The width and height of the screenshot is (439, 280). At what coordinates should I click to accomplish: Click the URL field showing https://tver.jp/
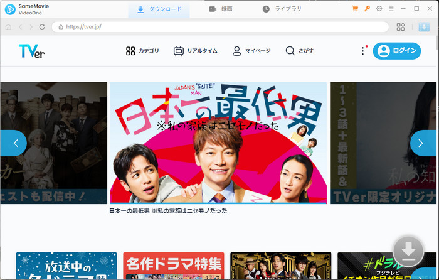[x=220, y=27]
